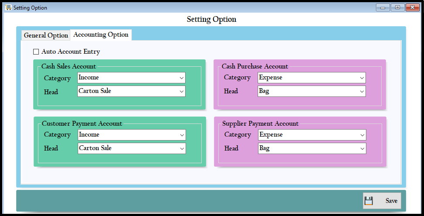Click the Income text in Cash Sales Category
The height and width of the screenshot is (216, 424).
click(x=89, y=78)
